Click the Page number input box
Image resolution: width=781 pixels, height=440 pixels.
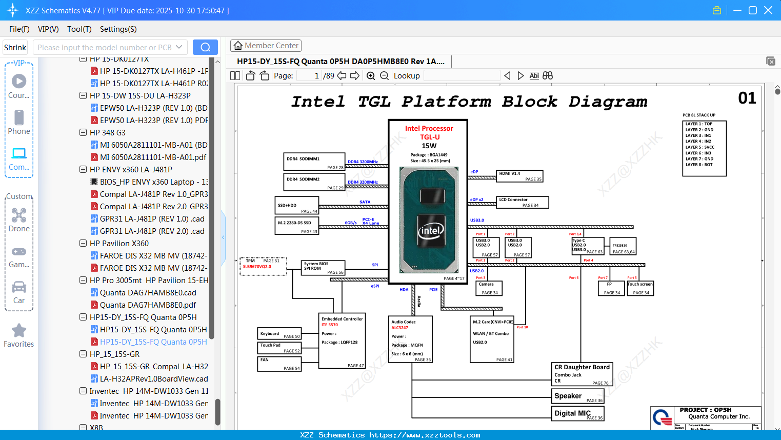pyautogui.click(x=309, y=76)
